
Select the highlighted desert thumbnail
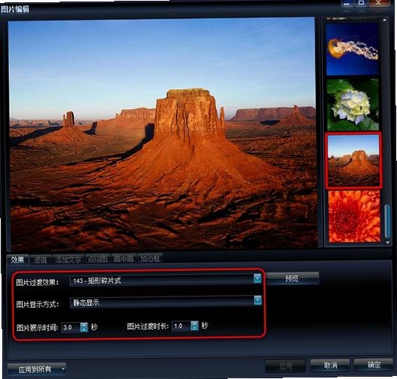click(x=353, y=161)
